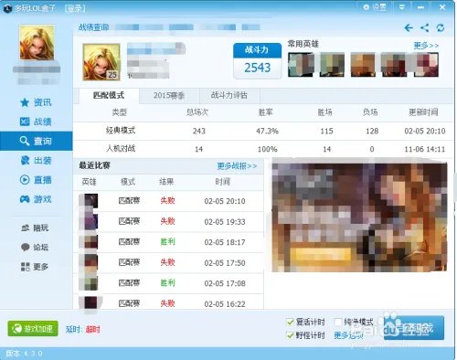457x360 pixels.
Task: Open the 更多 sidebar item
Action: point(35,267)
